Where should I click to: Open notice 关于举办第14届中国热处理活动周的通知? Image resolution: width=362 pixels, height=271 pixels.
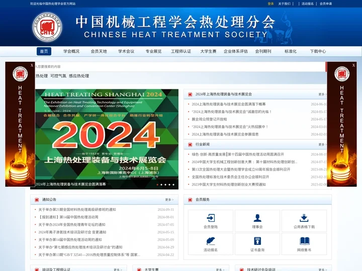(70, 240)
